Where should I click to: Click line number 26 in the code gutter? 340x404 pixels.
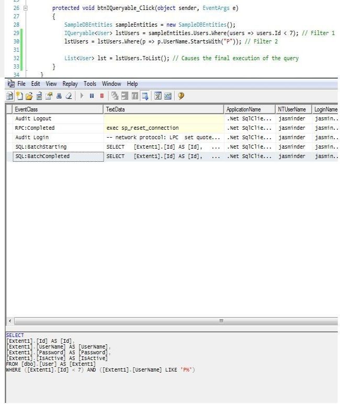pos(16,8)
